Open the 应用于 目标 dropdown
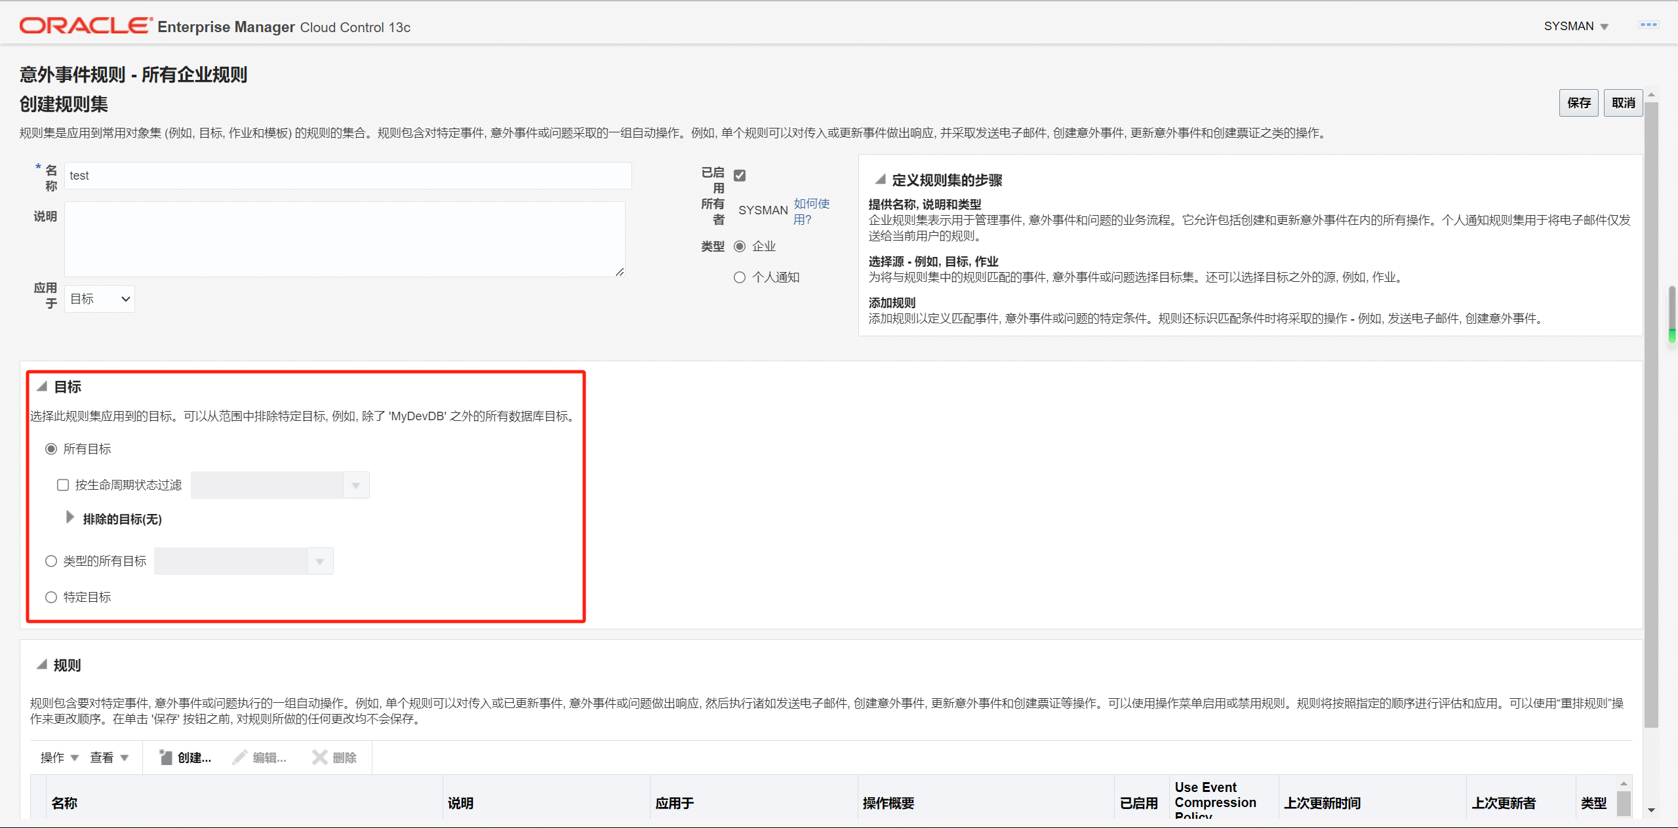Image resolution: width=1678 pixels, height=828 pixels. (100, 299)
